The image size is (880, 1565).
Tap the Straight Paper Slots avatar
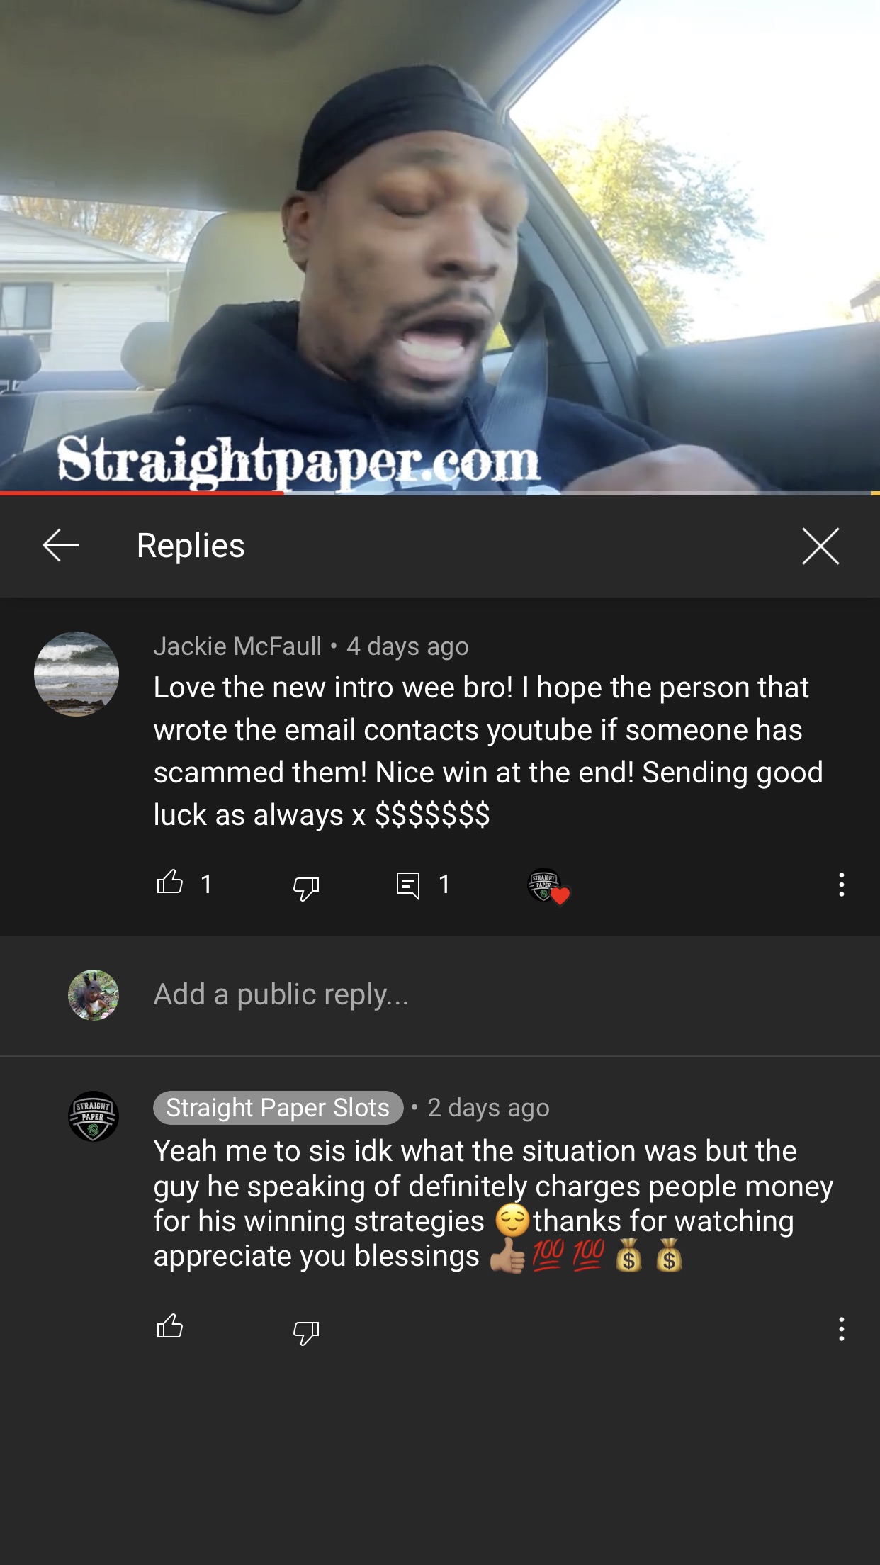click(x=94, y=1116)
